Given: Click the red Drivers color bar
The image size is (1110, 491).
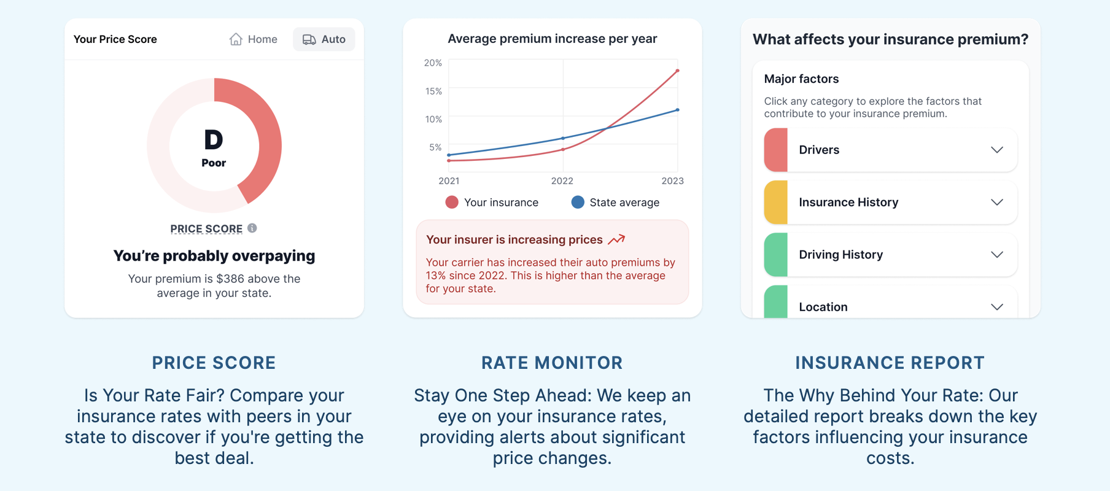Looking at the screenshot, I should click(x=776, y=150).
